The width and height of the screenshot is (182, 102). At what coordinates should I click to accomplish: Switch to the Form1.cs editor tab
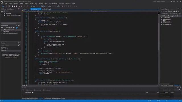click(24, 9)
